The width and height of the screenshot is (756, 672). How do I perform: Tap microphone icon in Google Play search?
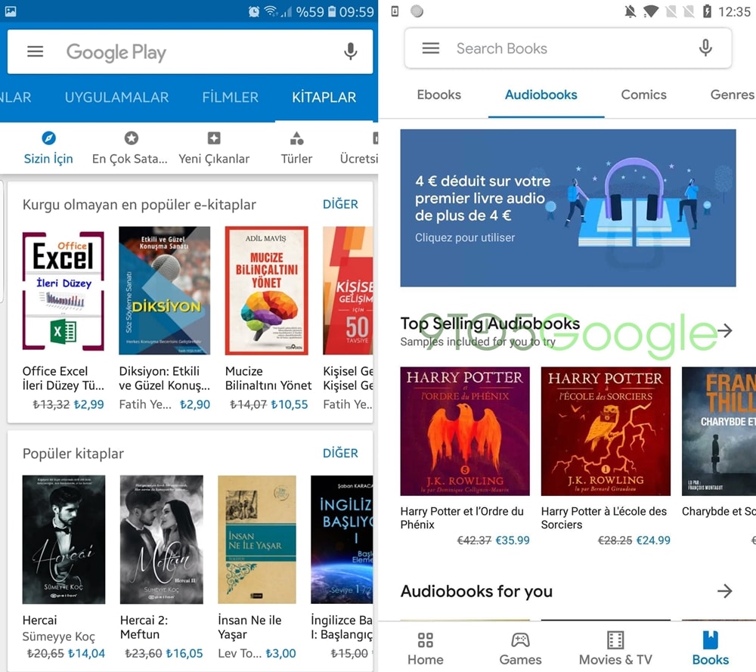[x=350, y=51]
